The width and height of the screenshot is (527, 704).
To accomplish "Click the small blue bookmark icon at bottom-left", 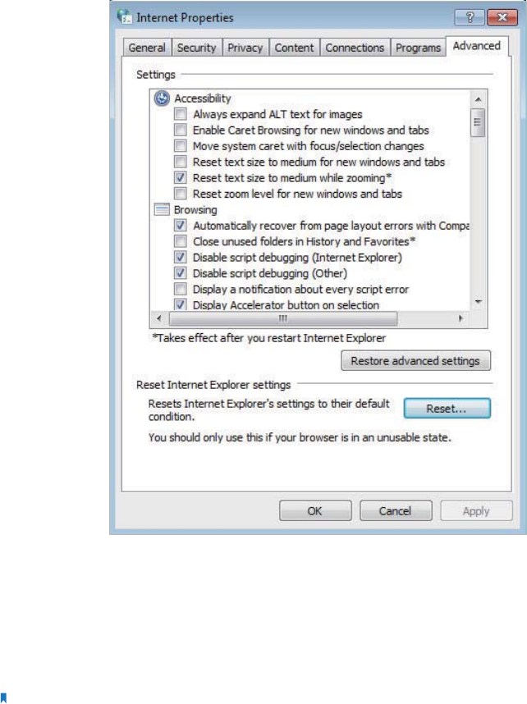I will [x=3, y=697].
